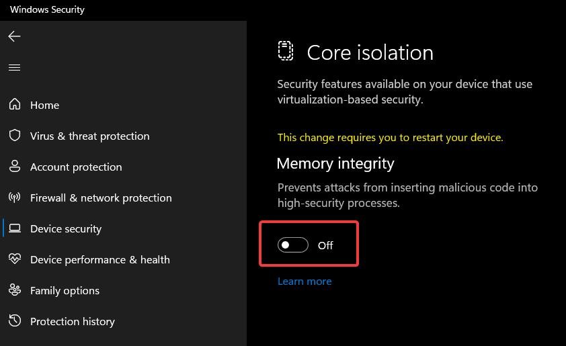Click the Windows Security title text
Viewport: 566px width, 346px height.
point(47,9)
